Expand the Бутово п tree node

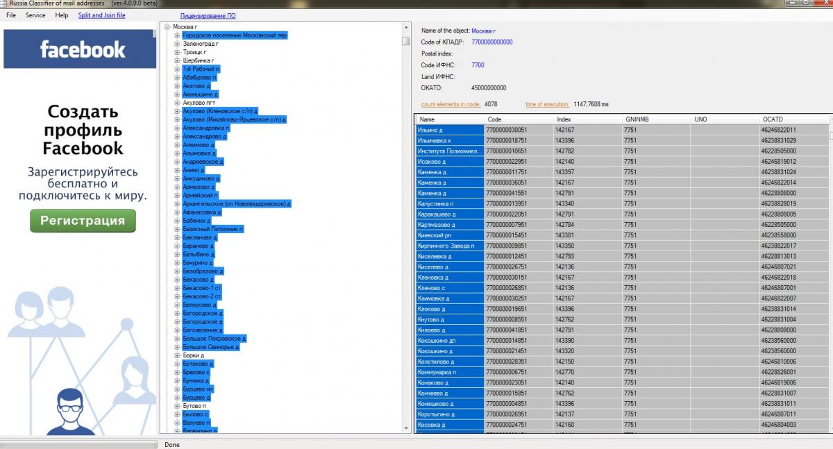click(178, 406)
